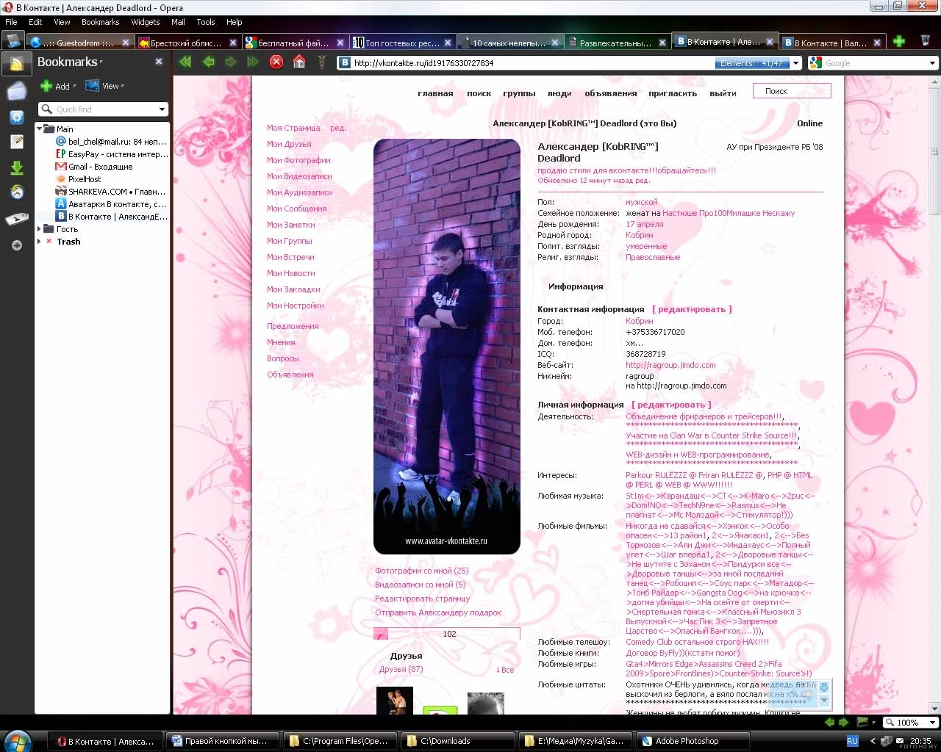Open the Quick find dropdown arrow
This screenshot has height=752, width=941.
(162, 109)
